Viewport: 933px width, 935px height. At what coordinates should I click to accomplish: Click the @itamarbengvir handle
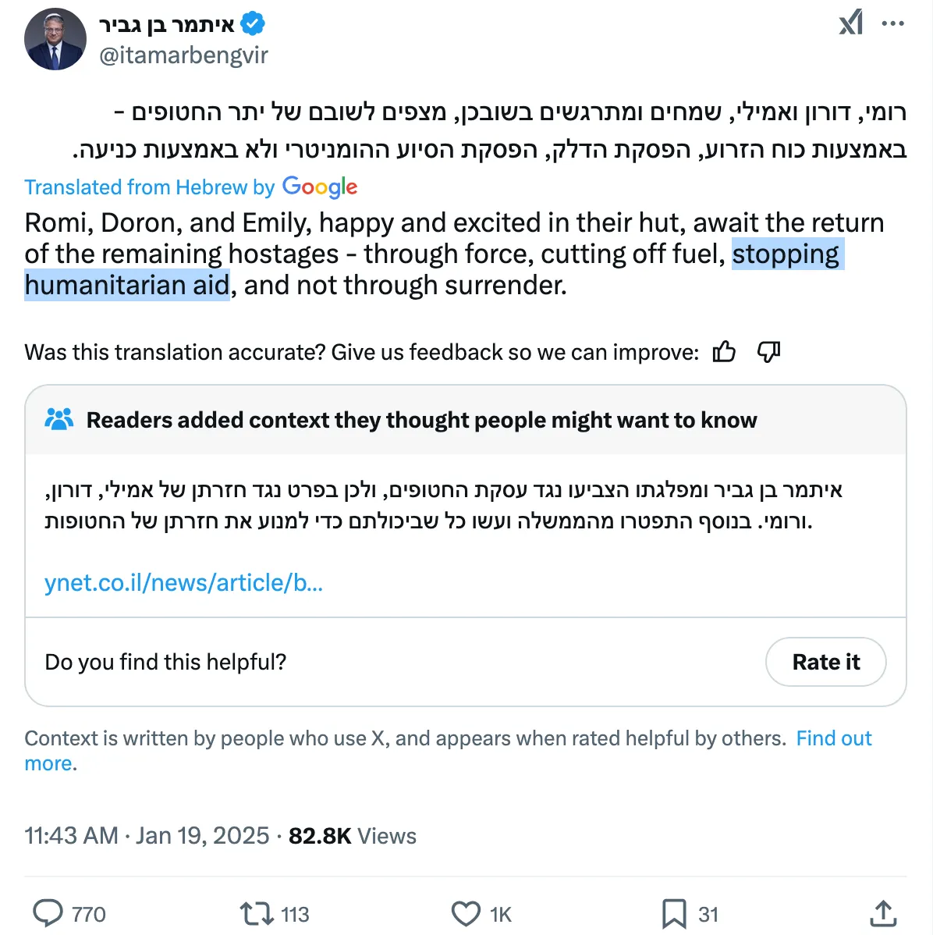tap(184, 55)
